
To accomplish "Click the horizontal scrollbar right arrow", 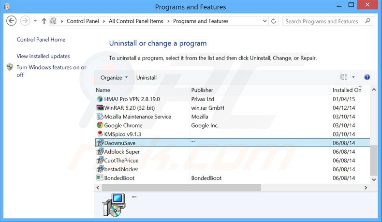I will pyautogui.click(x=366, y=188).
